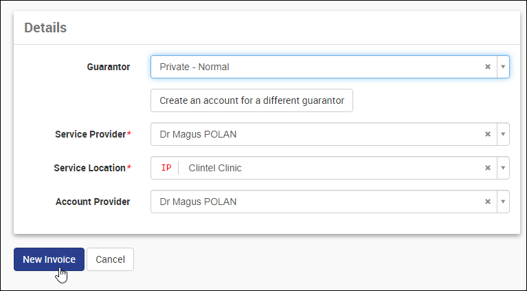This screenshot has width=527, height=291.
Task: Click the Service Location label
Action: (x=90, y=168)
